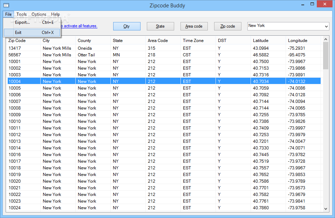The width and height of the screenshot is (335, 218).
Task: Click the Zip code search button
Action: [227, 26]
